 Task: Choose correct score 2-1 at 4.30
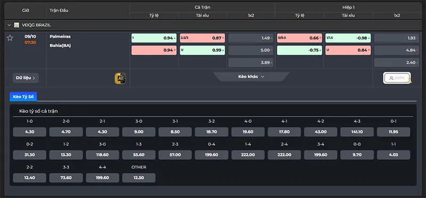pyautogui.click(x=102, y=131)
